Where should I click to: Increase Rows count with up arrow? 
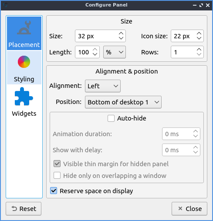(199, 50)
